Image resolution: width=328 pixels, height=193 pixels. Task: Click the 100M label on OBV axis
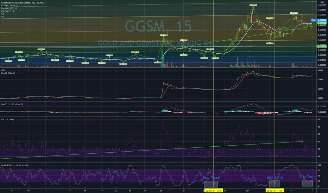[x=320, y=98]
